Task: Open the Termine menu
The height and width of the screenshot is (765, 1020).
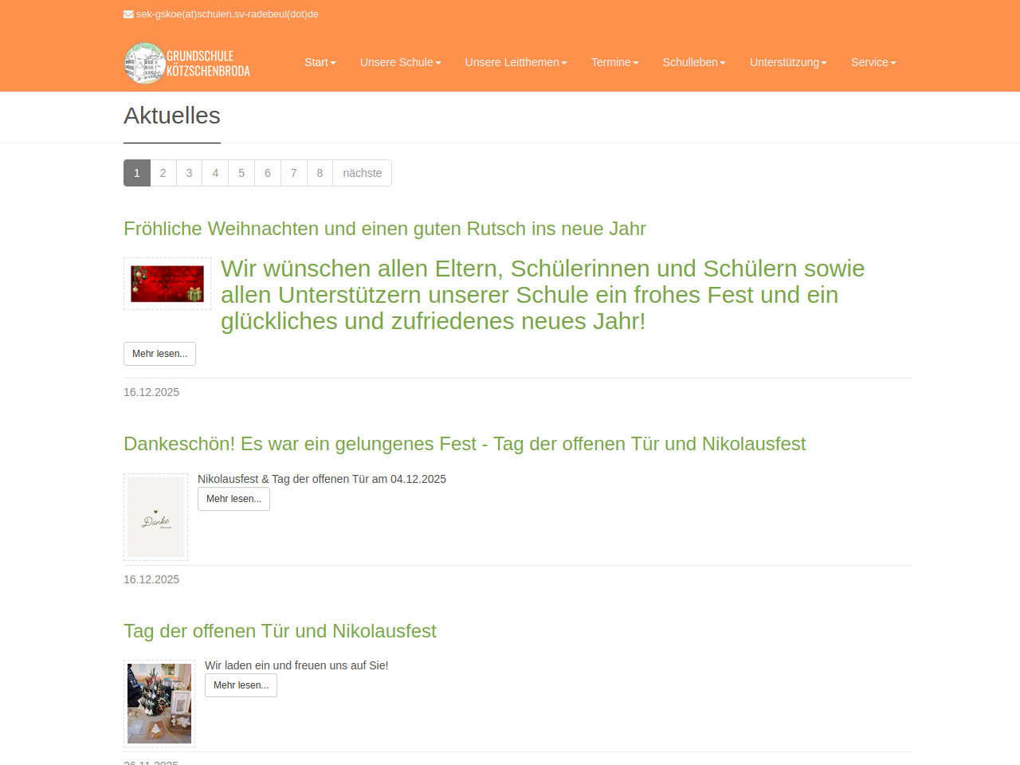Action: coord(614,62)
